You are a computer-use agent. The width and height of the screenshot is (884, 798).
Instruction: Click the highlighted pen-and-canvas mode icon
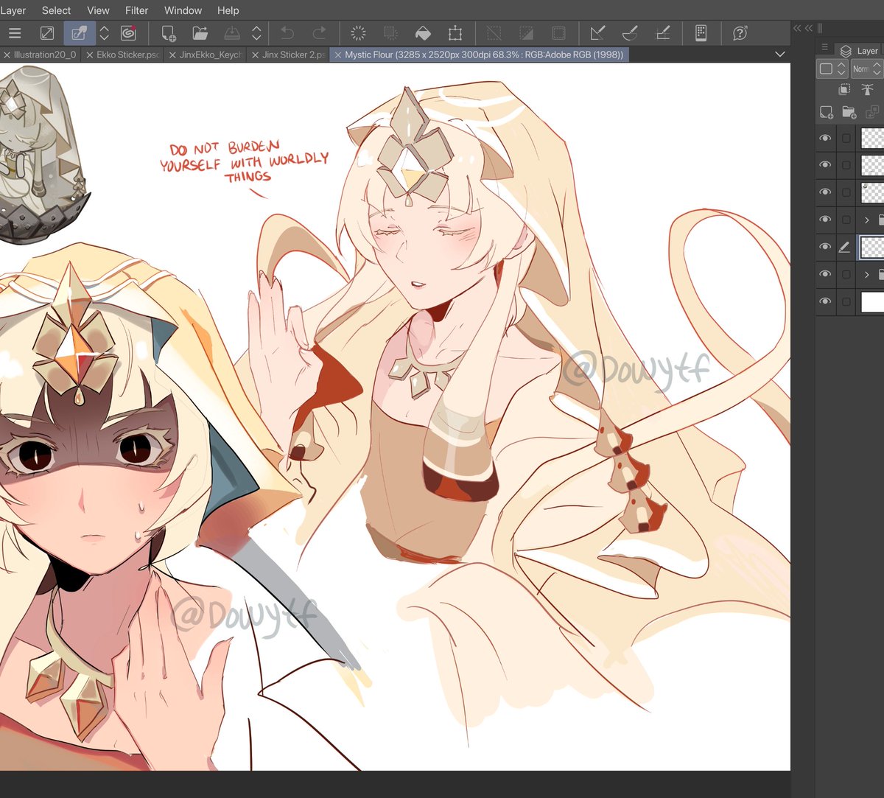tap(79, 33)
